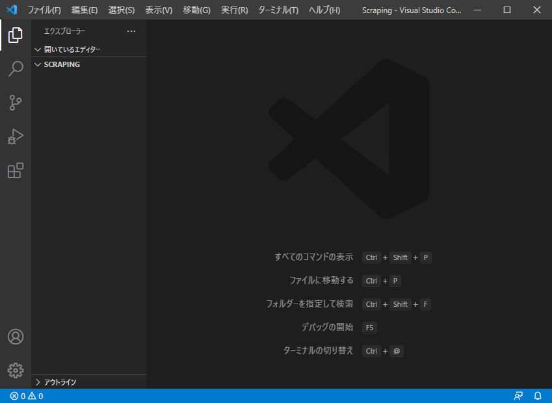Open the Search view icon
Screen dimensions: 552x403
[x=16, y=69]
